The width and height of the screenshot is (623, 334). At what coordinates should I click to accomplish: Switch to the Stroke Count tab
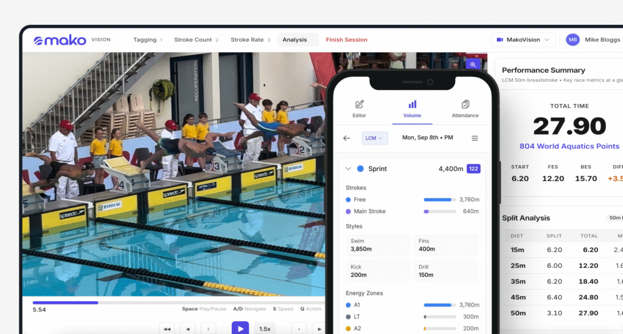coord(196,40)
